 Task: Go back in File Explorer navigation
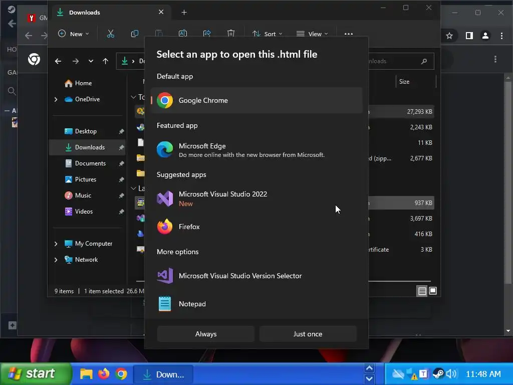click(x=58, y=61)
